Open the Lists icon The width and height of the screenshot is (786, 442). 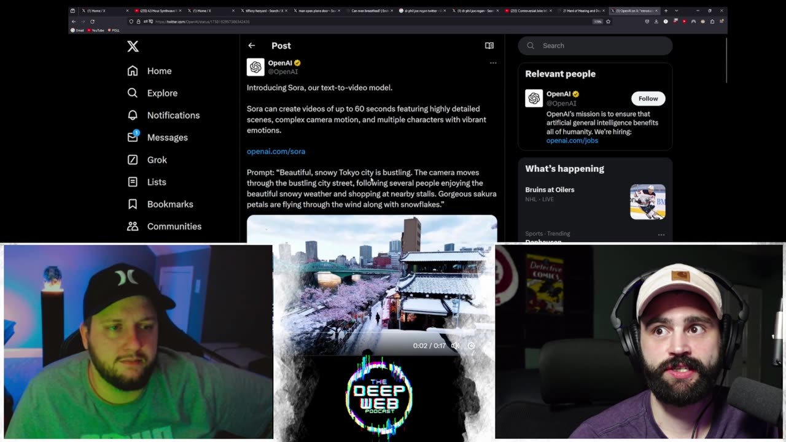(x=133, y=182)
